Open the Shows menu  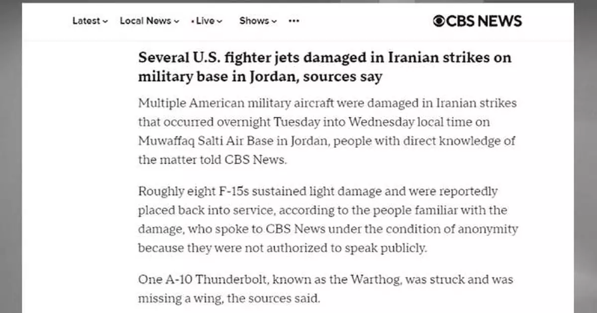coord(257,21)
